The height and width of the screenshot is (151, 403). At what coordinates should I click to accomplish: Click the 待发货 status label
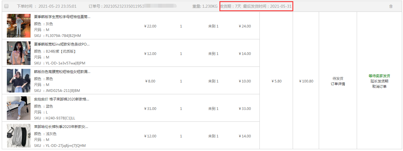[338, 79]
